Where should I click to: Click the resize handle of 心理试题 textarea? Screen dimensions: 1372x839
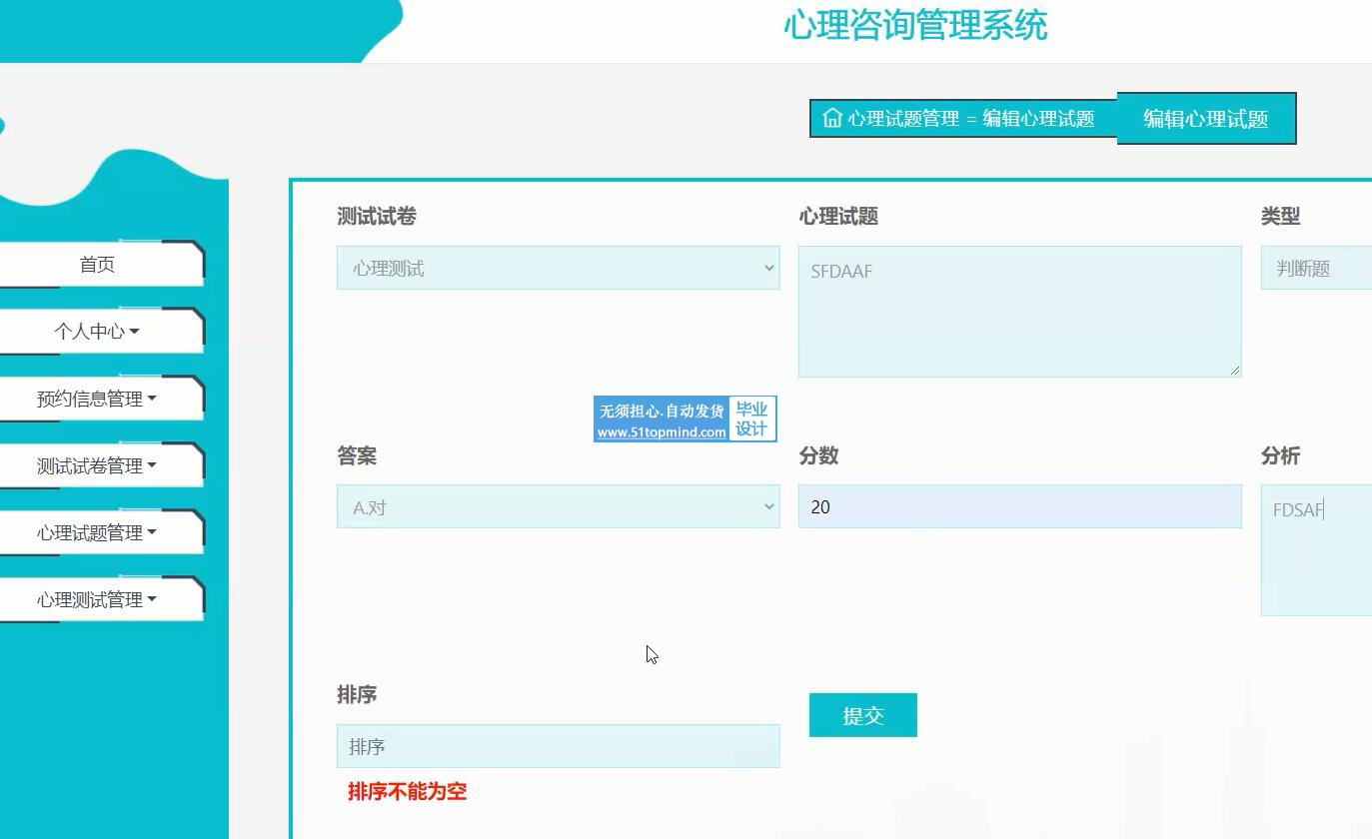pos(1235,371)
